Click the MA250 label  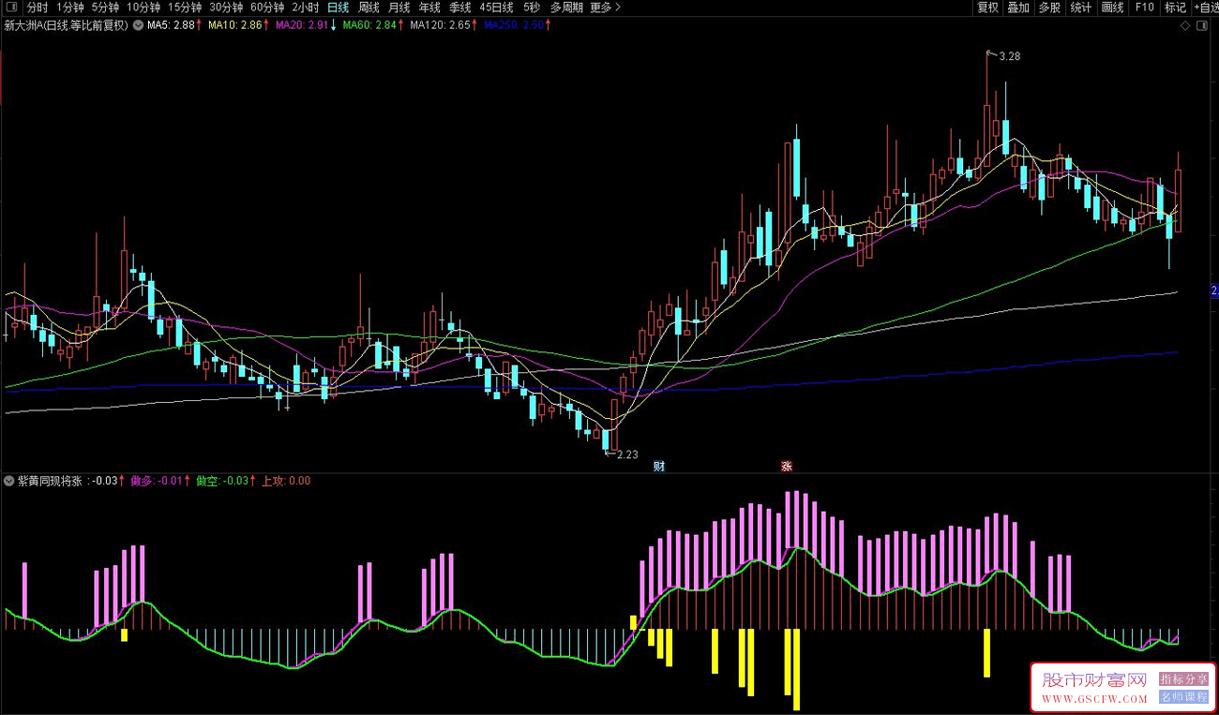[513, 26]
